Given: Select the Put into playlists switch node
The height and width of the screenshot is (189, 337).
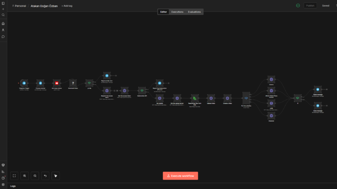Looking at the screenshot, I should (x=246, y=98).
